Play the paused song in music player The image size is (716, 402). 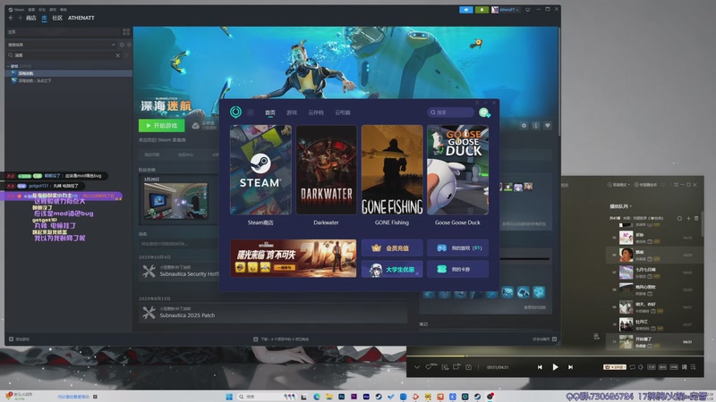tap(555, 367)
